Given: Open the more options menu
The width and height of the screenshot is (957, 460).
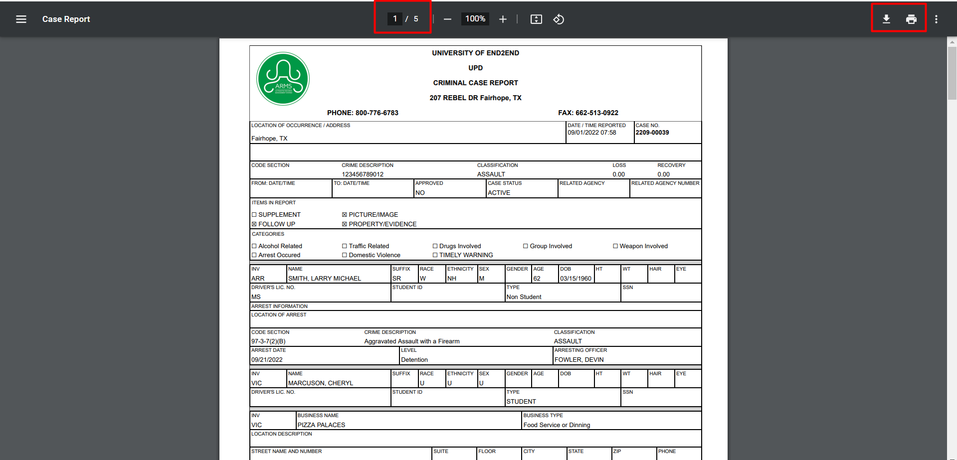Looking at the screenshot, I should click(x=936, y=19).
